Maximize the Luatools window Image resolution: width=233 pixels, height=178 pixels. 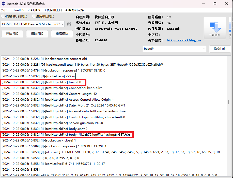pos(215,4)
